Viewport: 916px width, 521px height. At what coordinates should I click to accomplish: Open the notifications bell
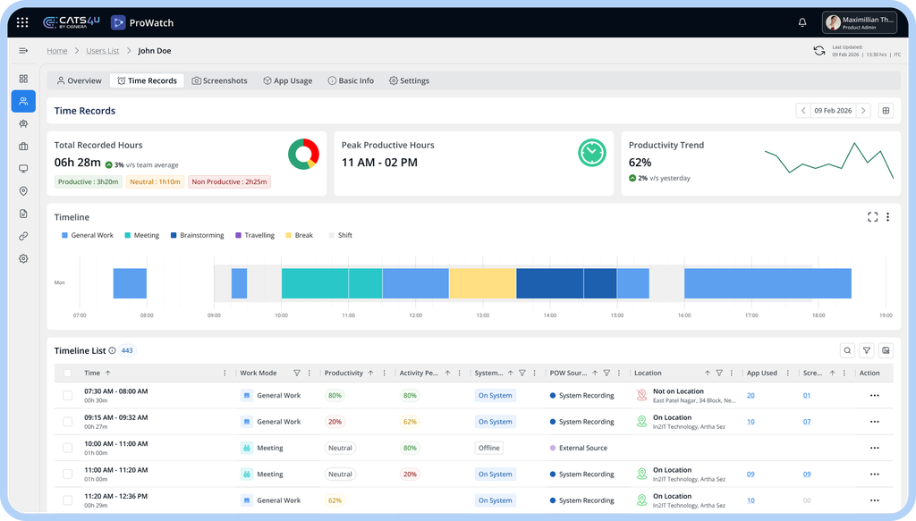point(802,22)
